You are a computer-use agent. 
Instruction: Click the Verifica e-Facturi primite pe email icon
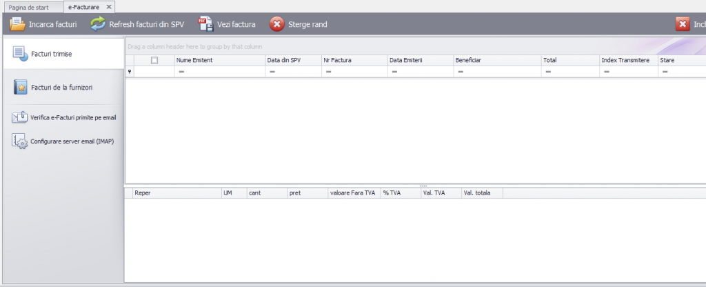tap(19, 117)
